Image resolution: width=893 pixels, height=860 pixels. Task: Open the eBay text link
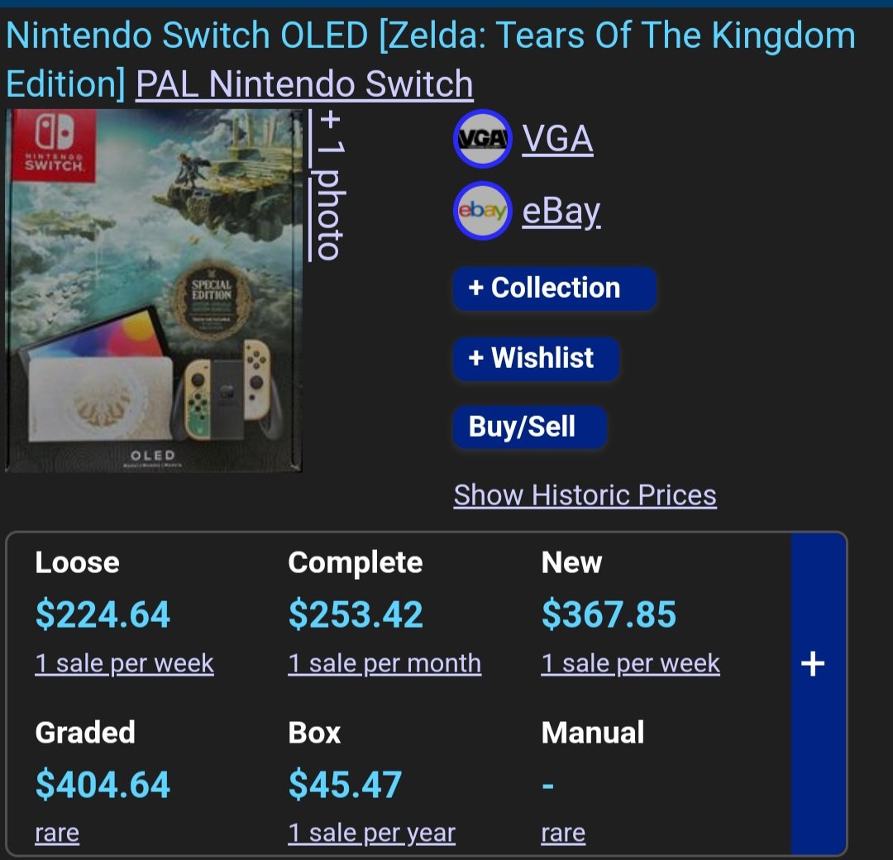(561, 212)
